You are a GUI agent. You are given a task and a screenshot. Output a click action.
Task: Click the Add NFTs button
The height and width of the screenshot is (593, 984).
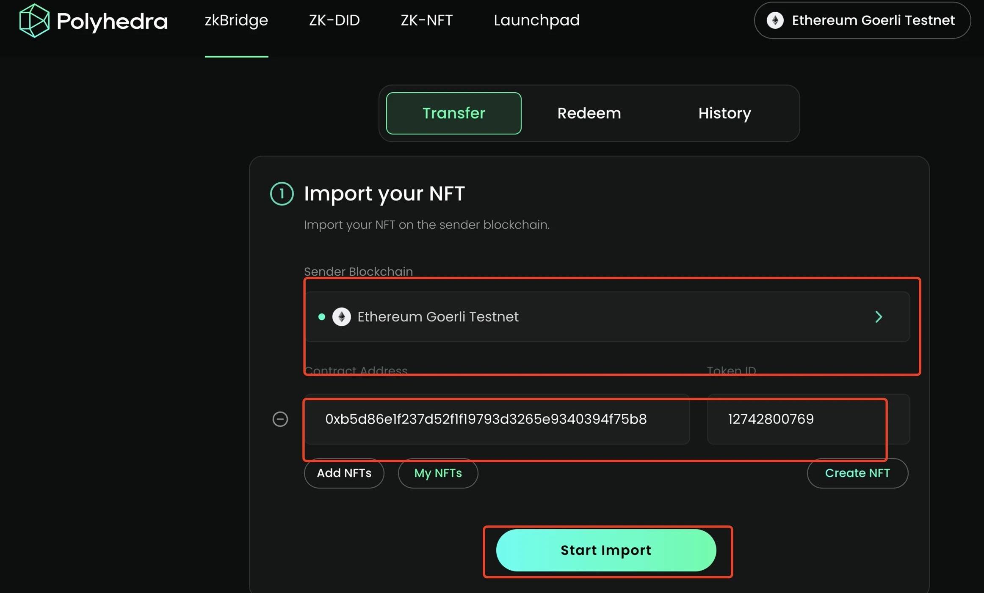click(x=344, y=473)
